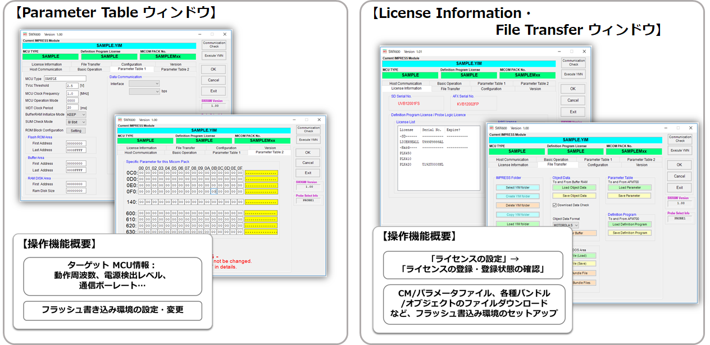This screenshot has height=345, width=710.
Task: Click the Select YIM folder button
Action: (517, 187)
